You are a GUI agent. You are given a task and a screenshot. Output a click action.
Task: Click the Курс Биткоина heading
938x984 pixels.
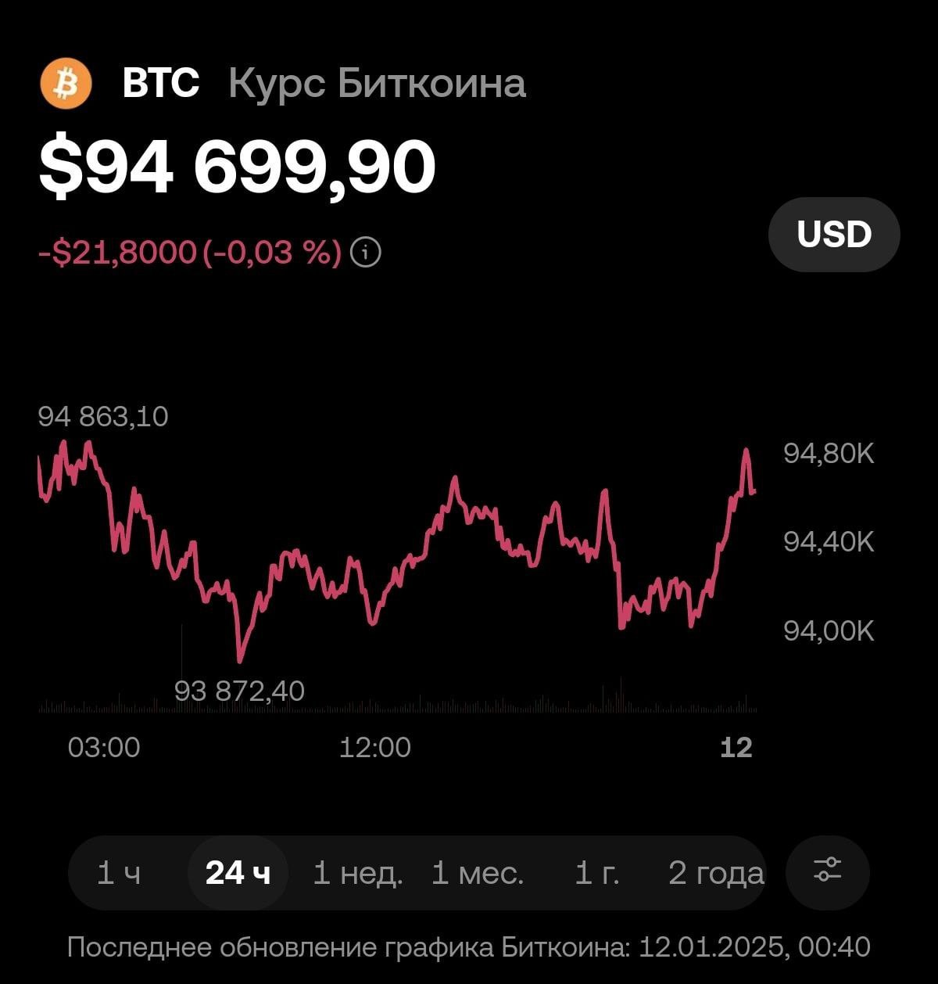[x=377, y=83]
